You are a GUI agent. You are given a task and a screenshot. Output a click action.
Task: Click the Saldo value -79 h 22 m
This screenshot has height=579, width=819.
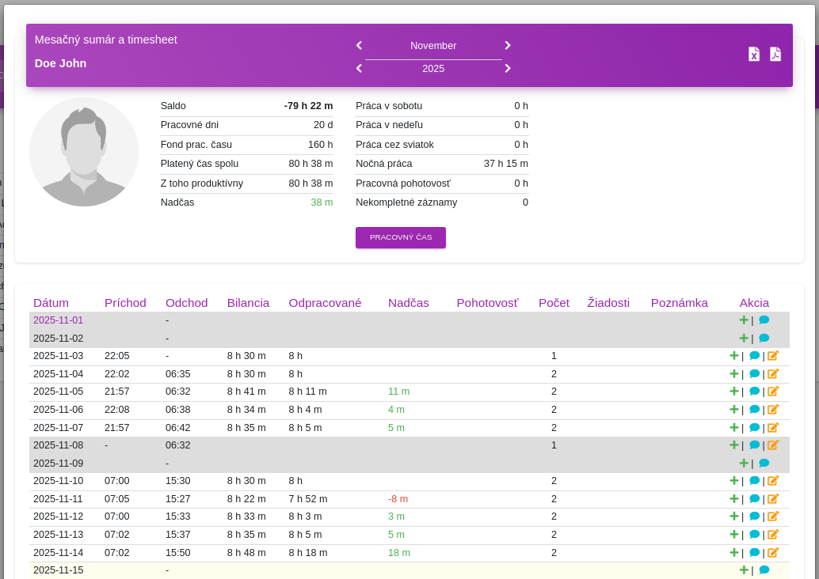point(308,106)
